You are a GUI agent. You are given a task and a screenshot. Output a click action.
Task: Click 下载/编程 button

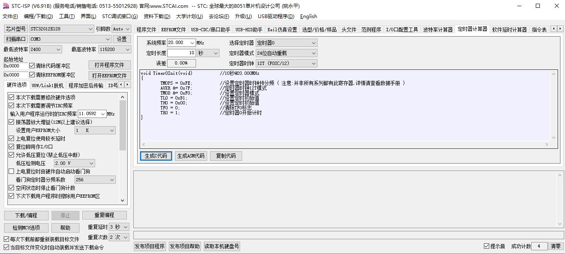[x=26, y=215]
